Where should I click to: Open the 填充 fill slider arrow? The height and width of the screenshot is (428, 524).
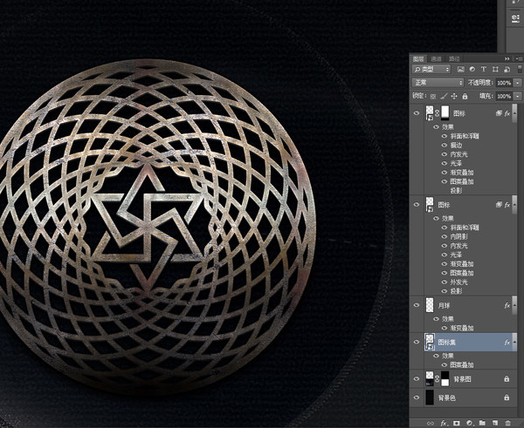pos(518,96)
